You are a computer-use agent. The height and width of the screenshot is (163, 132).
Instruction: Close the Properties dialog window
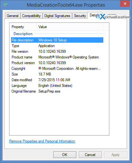(125, 3)
